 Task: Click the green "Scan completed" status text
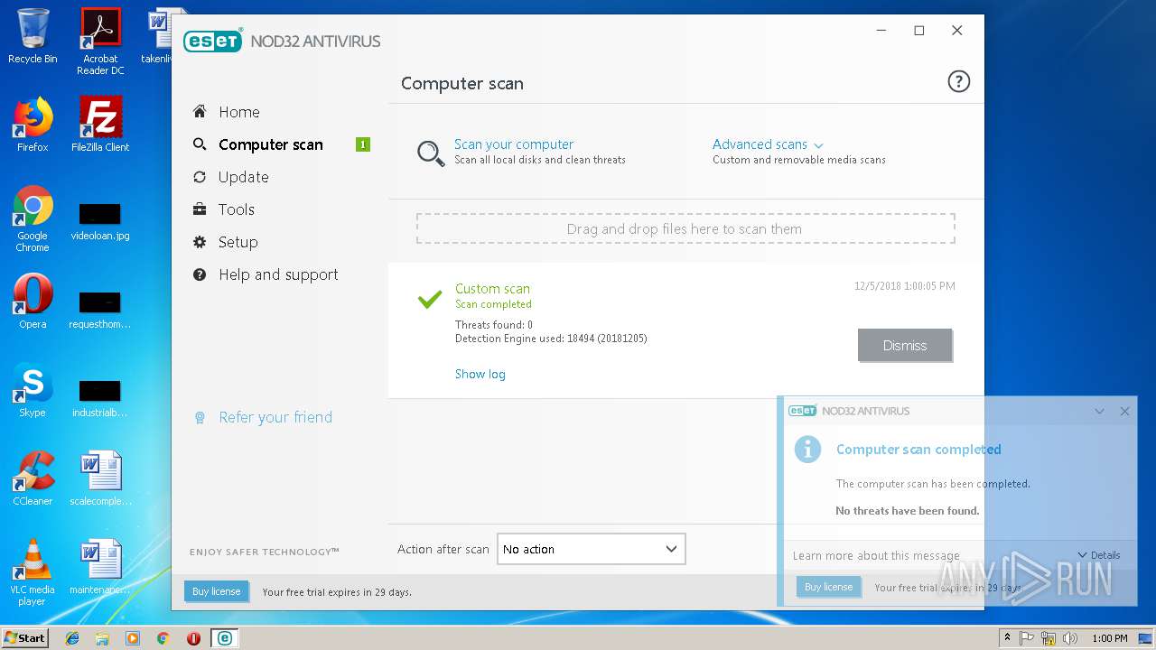(493, 304)
